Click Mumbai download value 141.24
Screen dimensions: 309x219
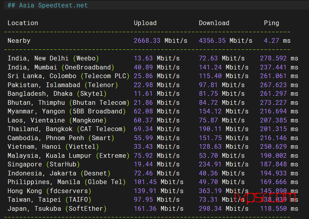click(x=210, y=68)
